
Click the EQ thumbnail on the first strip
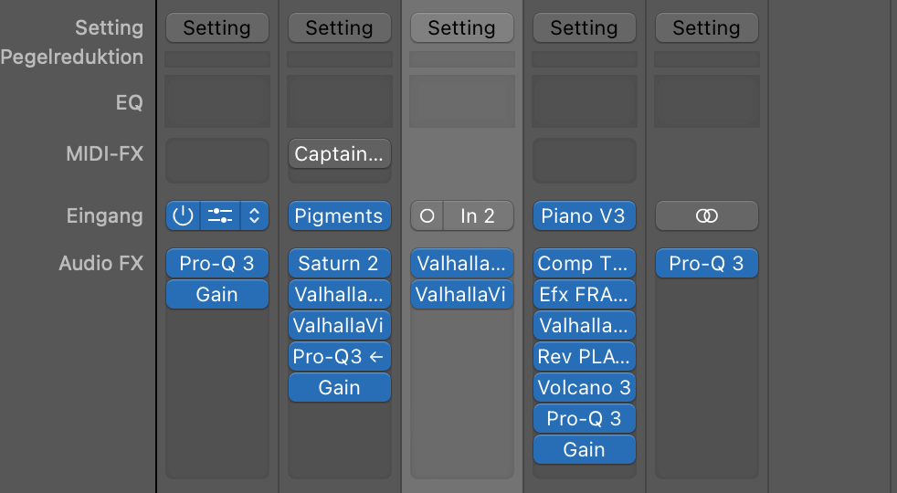[217, 101]
